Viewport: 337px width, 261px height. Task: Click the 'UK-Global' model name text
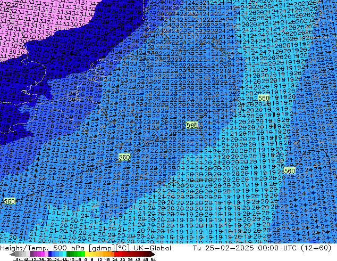(x=153, y=248)
